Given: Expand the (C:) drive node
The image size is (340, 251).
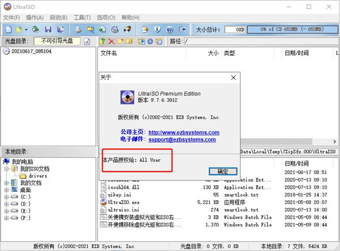Looking at the screenshot, I should (x=6, y=197).
